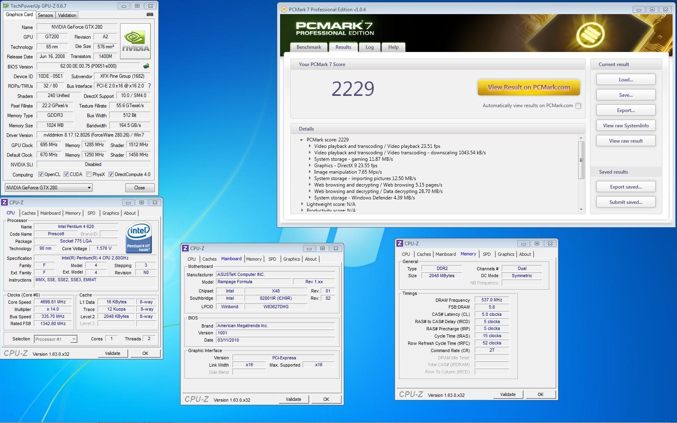Click the View raw result button
This screenshot has width=677, height=423.
pos(626,141)
